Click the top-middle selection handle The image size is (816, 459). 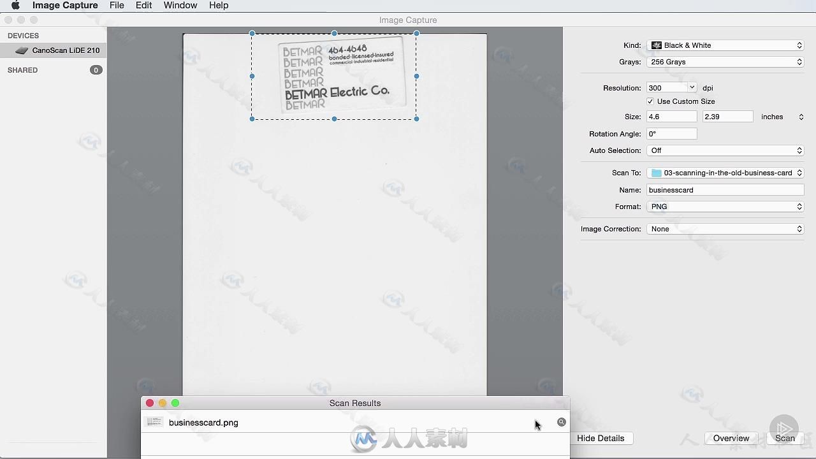(334, 33)
